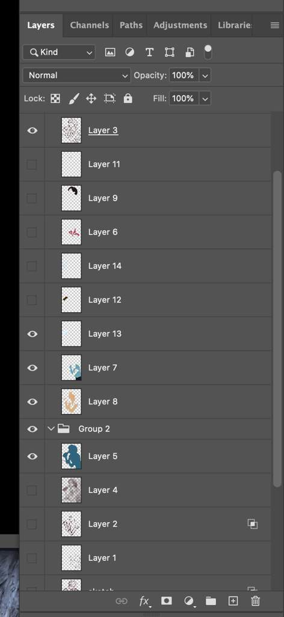This screenshot has height=617, width=284.
Task: Hide Layer 7 using eye icon
Action: click(32, 368)
